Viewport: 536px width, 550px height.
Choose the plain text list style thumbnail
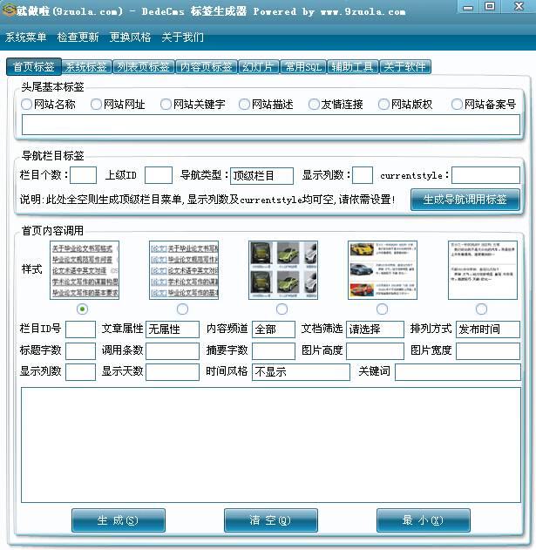[85, 270]
